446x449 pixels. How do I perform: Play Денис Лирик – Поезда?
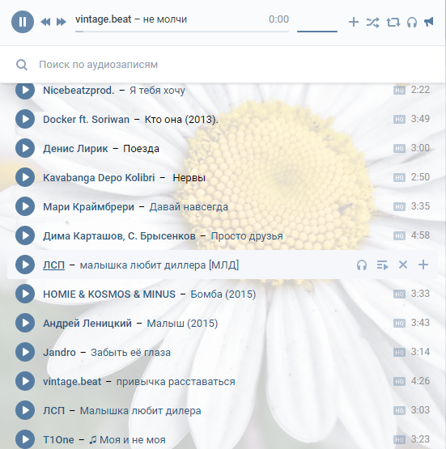pos(25,148)
